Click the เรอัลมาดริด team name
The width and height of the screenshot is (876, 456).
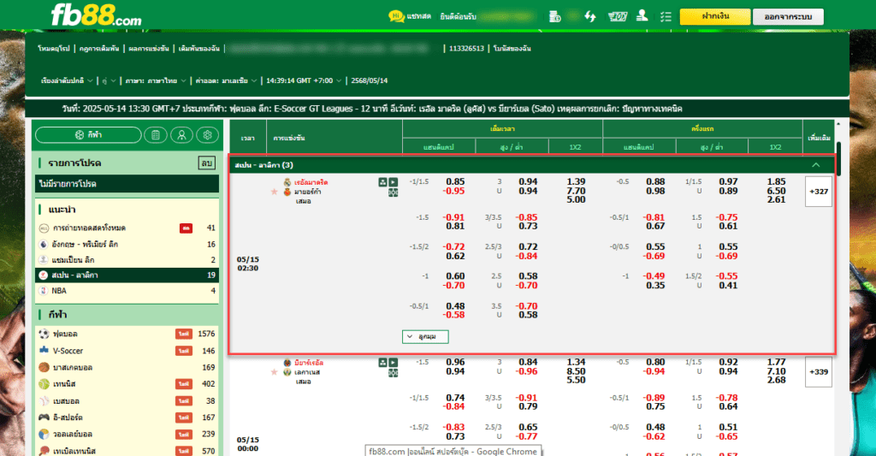(311, 182)
